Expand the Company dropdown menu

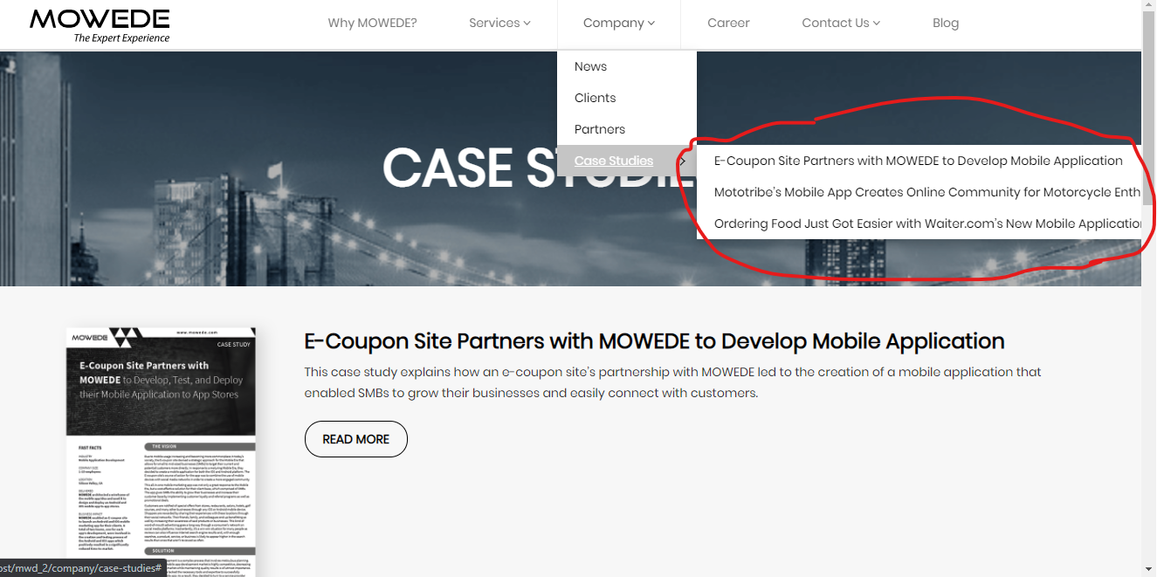618,24
